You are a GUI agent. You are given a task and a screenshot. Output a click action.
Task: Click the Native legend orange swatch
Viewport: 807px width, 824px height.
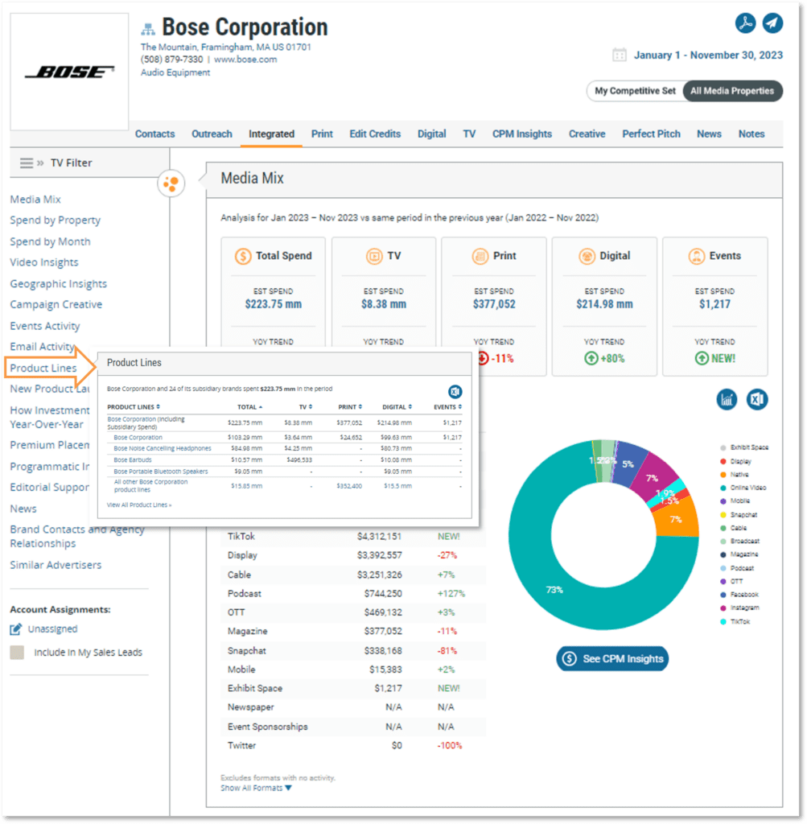pyautogui.click(x=723, y=475)
